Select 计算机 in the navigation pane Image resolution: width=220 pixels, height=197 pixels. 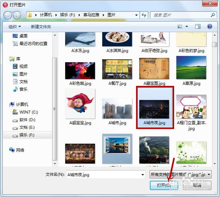tap(19, 104)
